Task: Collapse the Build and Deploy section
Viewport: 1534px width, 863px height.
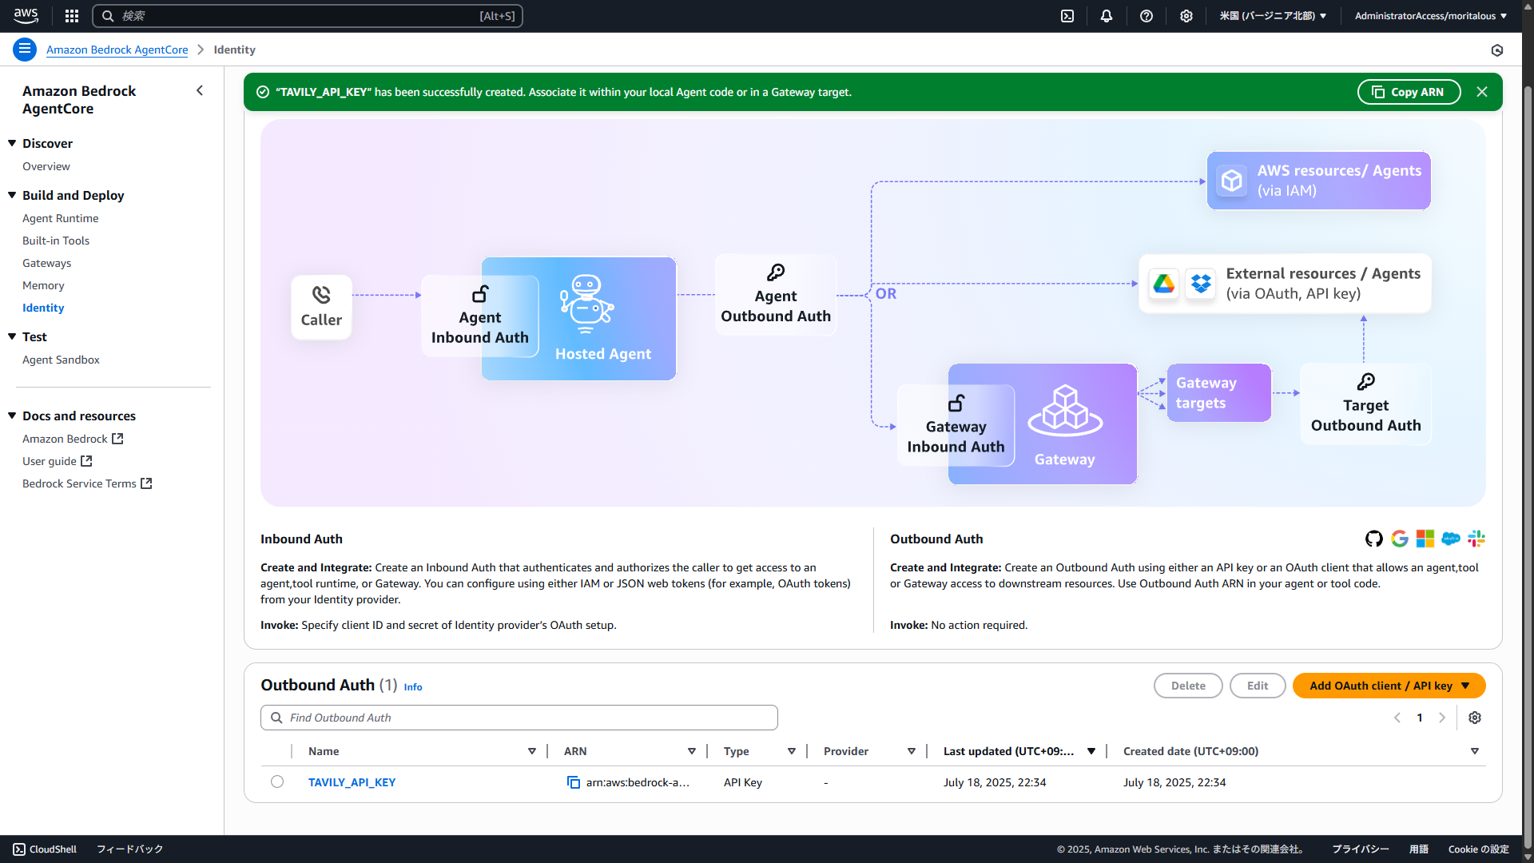Action: 12,195
